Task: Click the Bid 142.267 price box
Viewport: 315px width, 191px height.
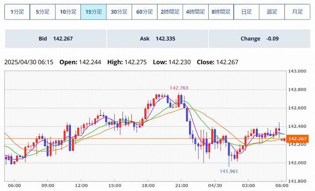Action: (x=56, y=39)
